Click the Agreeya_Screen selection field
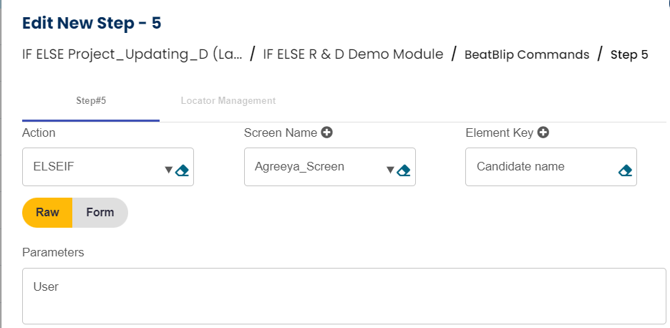 click(315, 167)
